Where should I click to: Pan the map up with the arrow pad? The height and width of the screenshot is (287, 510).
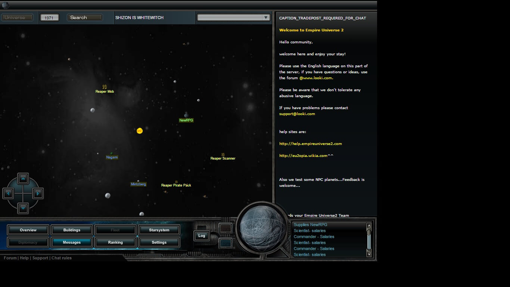[23, 179]
